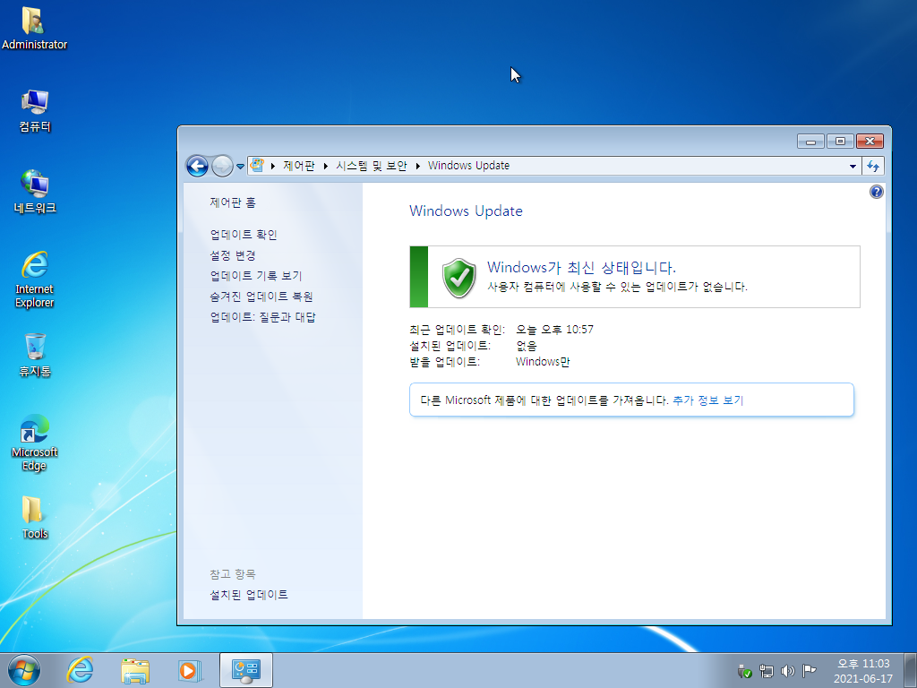Viewport: 917px width, 688px height.
Task: Click 'Windows가 최신 상태입니다.' status heading
Action: click(x=581, y=267)
